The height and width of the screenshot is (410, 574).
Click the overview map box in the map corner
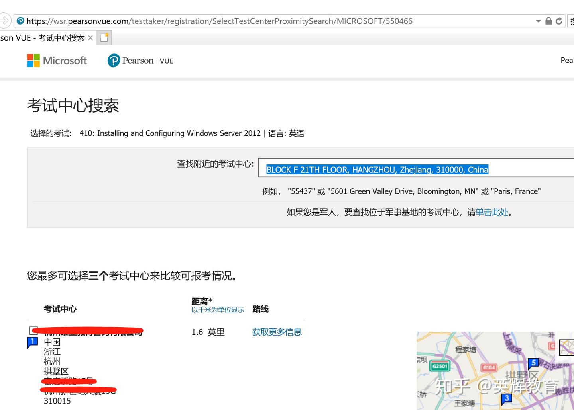(566, 347)
